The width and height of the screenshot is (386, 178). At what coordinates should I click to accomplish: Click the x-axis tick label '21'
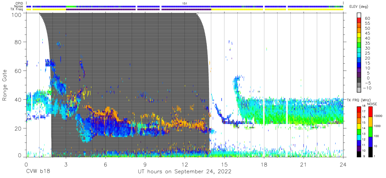click(304, 165)
